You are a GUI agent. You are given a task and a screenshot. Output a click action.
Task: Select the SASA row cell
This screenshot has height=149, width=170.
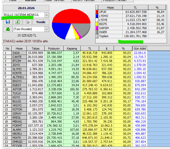tap(19, 53)
